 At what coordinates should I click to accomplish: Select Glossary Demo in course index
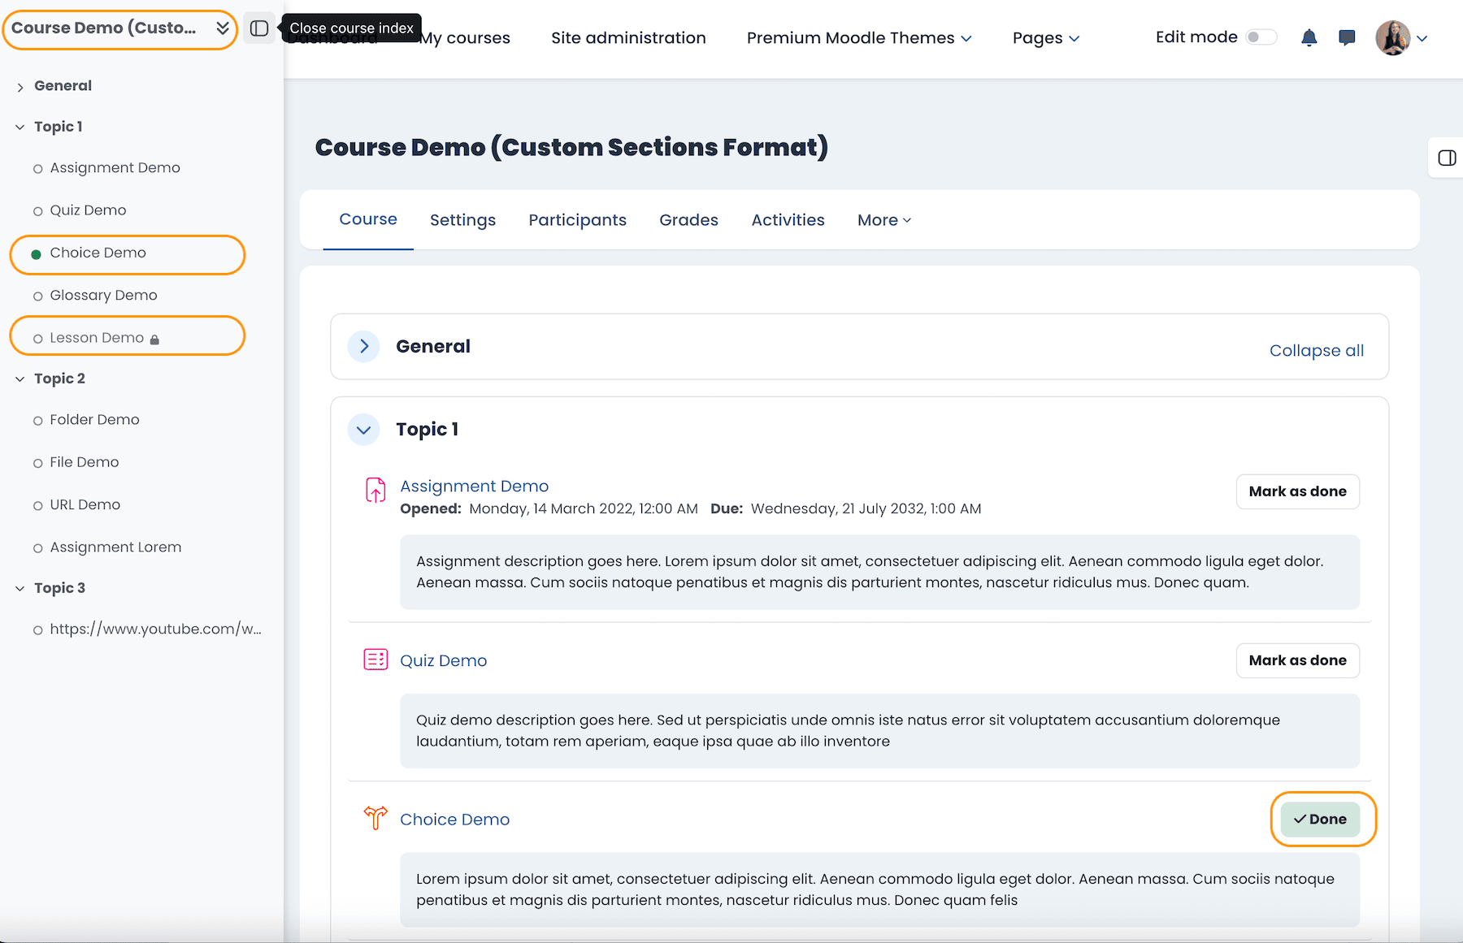pyautogui.click(x=103, y=296)
